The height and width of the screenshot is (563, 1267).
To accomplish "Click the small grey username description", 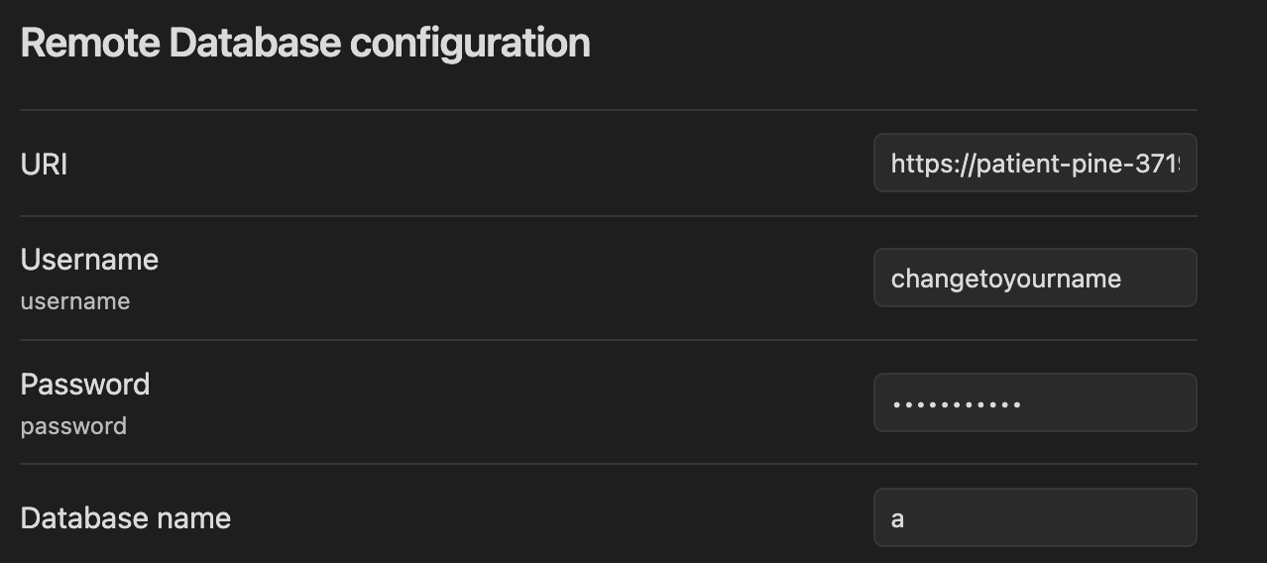I will pyautogui.click(x=75, y=301).
